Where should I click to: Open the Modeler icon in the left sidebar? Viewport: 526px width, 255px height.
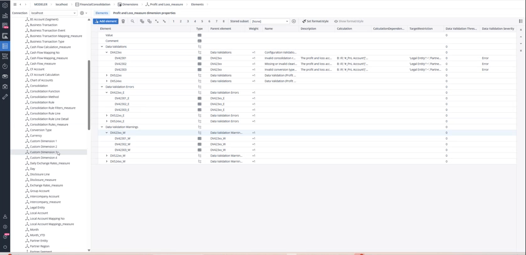(x=5, y=46)
